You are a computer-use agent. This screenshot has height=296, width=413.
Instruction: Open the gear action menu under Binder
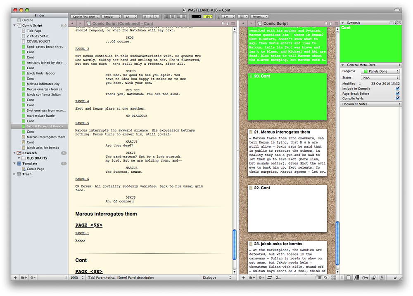point(33,278)
